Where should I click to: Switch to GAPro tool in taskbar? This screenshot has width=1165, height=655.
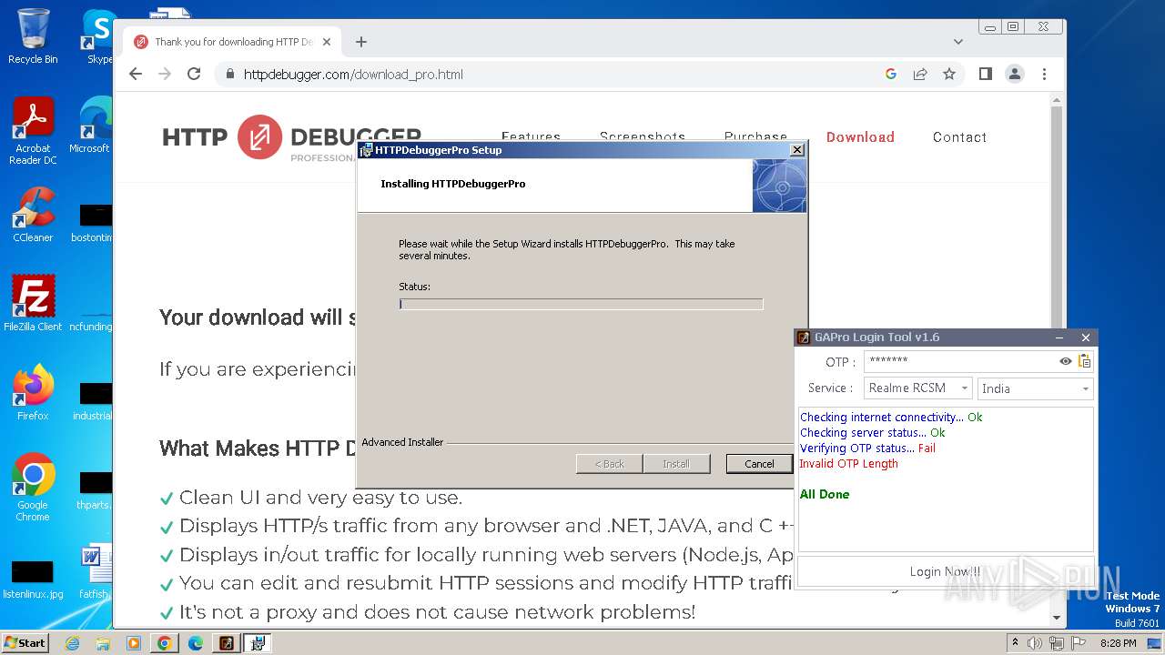pyautogui.click(x=227, y=643)
